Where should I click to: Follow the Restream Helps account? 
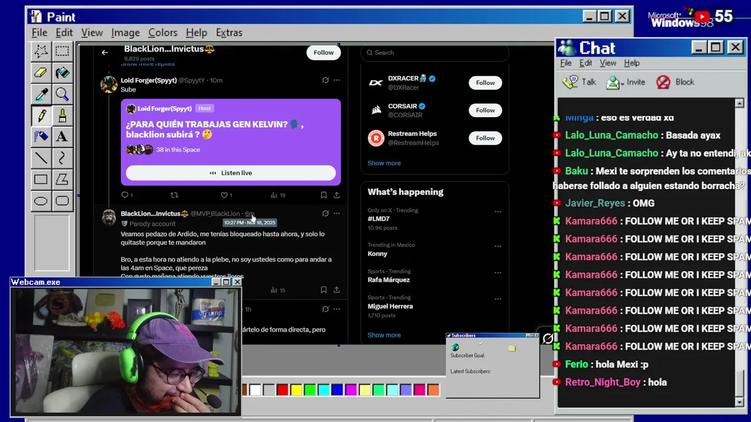[485, 138]
